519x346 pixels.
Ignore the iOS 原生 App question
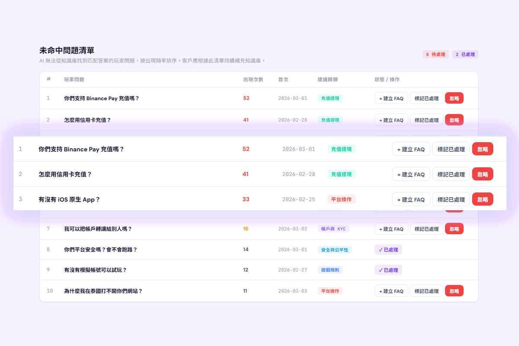pyautogui.click(x=482, y=199)
